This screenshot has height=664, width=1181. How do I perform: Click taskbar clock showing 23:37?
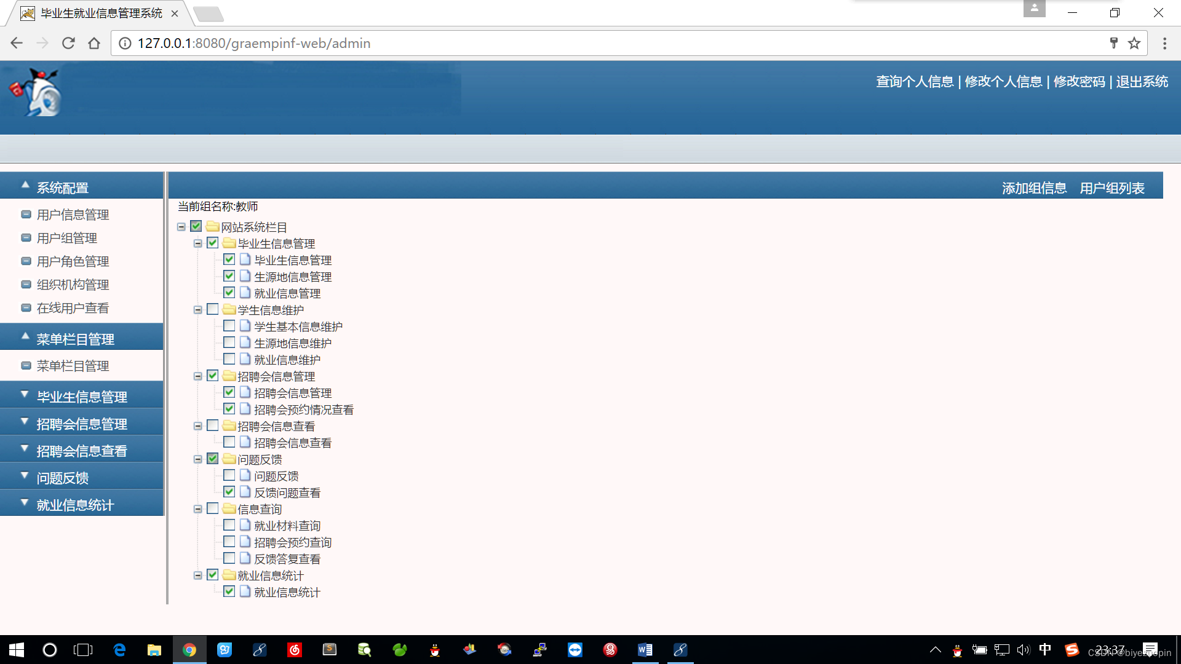[x=1110, y=650]
